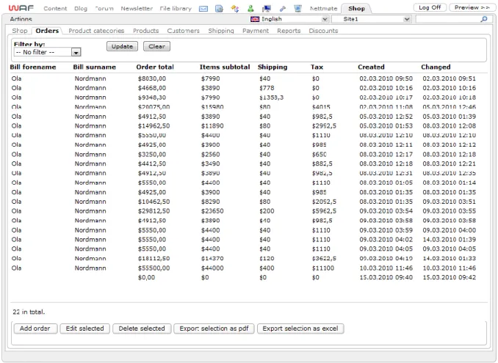Switch to the Shop sub-tab
This screenshot has height=363, width=498.
pos(20,31)
